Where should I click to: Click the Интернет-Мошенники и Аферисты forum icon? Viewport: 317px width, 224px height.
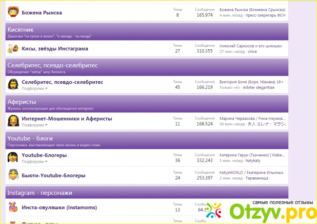click(x=13, y=121)
